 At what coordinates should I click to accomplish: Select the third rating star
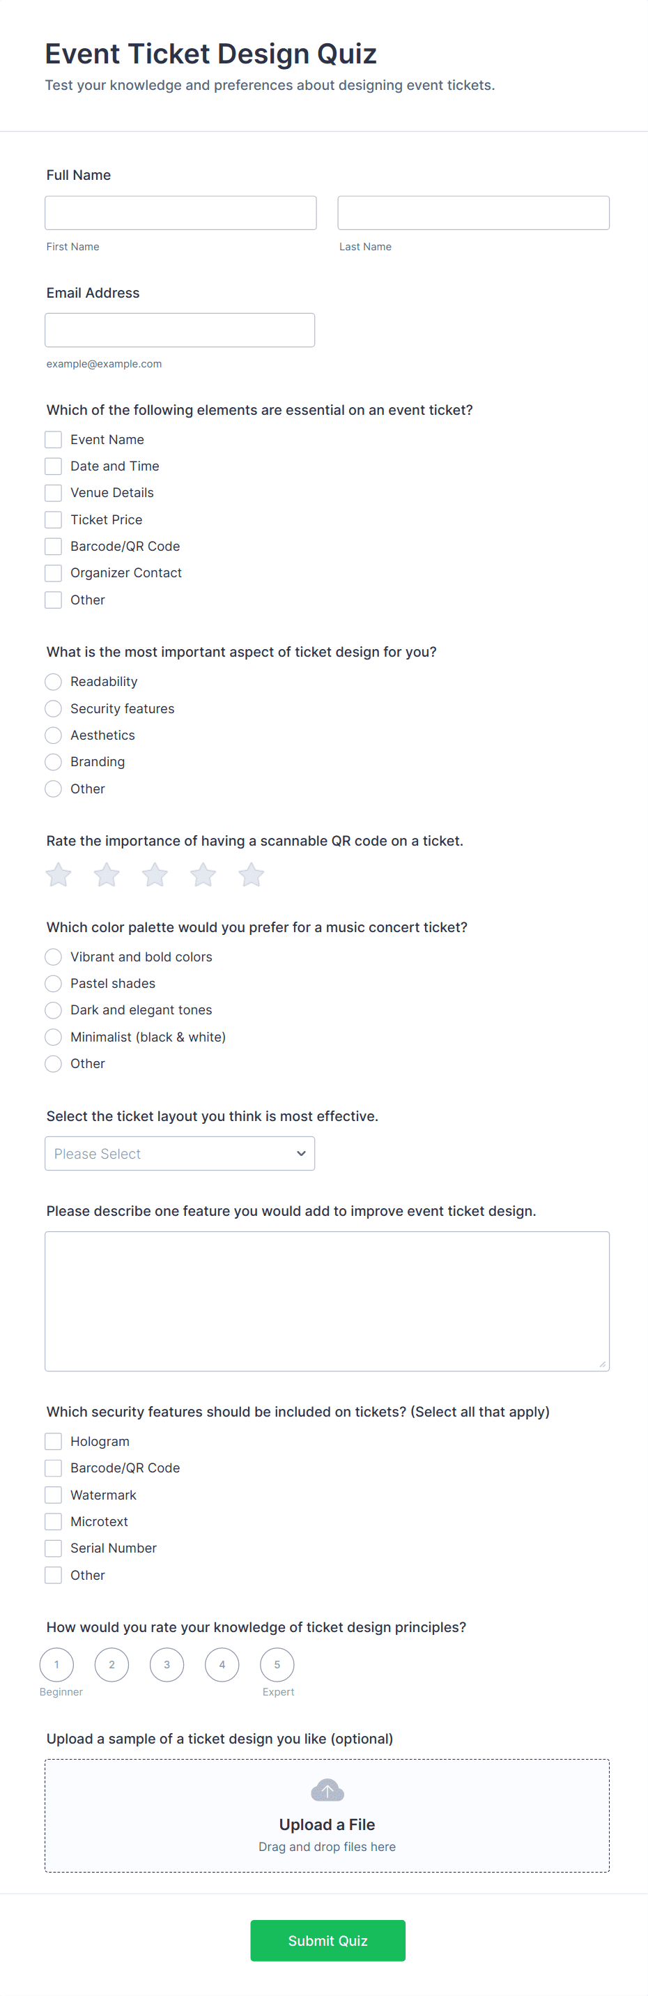pos(155,875)
